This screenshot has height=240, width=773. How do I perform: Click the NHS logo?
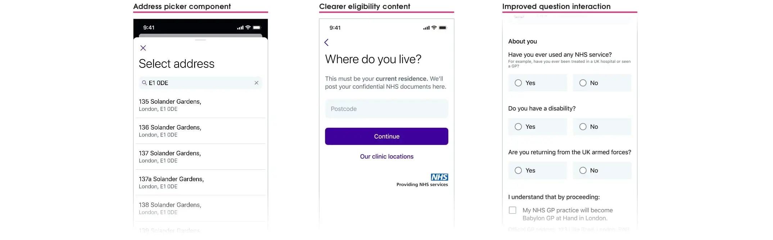(x=439, y=177)
